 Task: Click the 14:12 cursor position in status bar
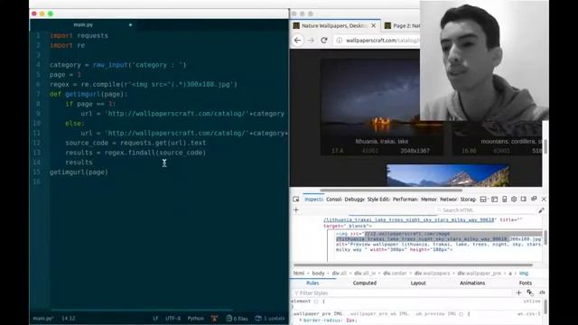[69, 319]
